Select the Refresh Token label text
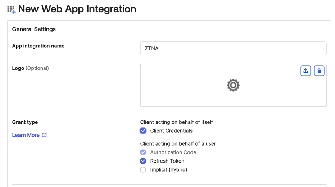 (167, 161)
